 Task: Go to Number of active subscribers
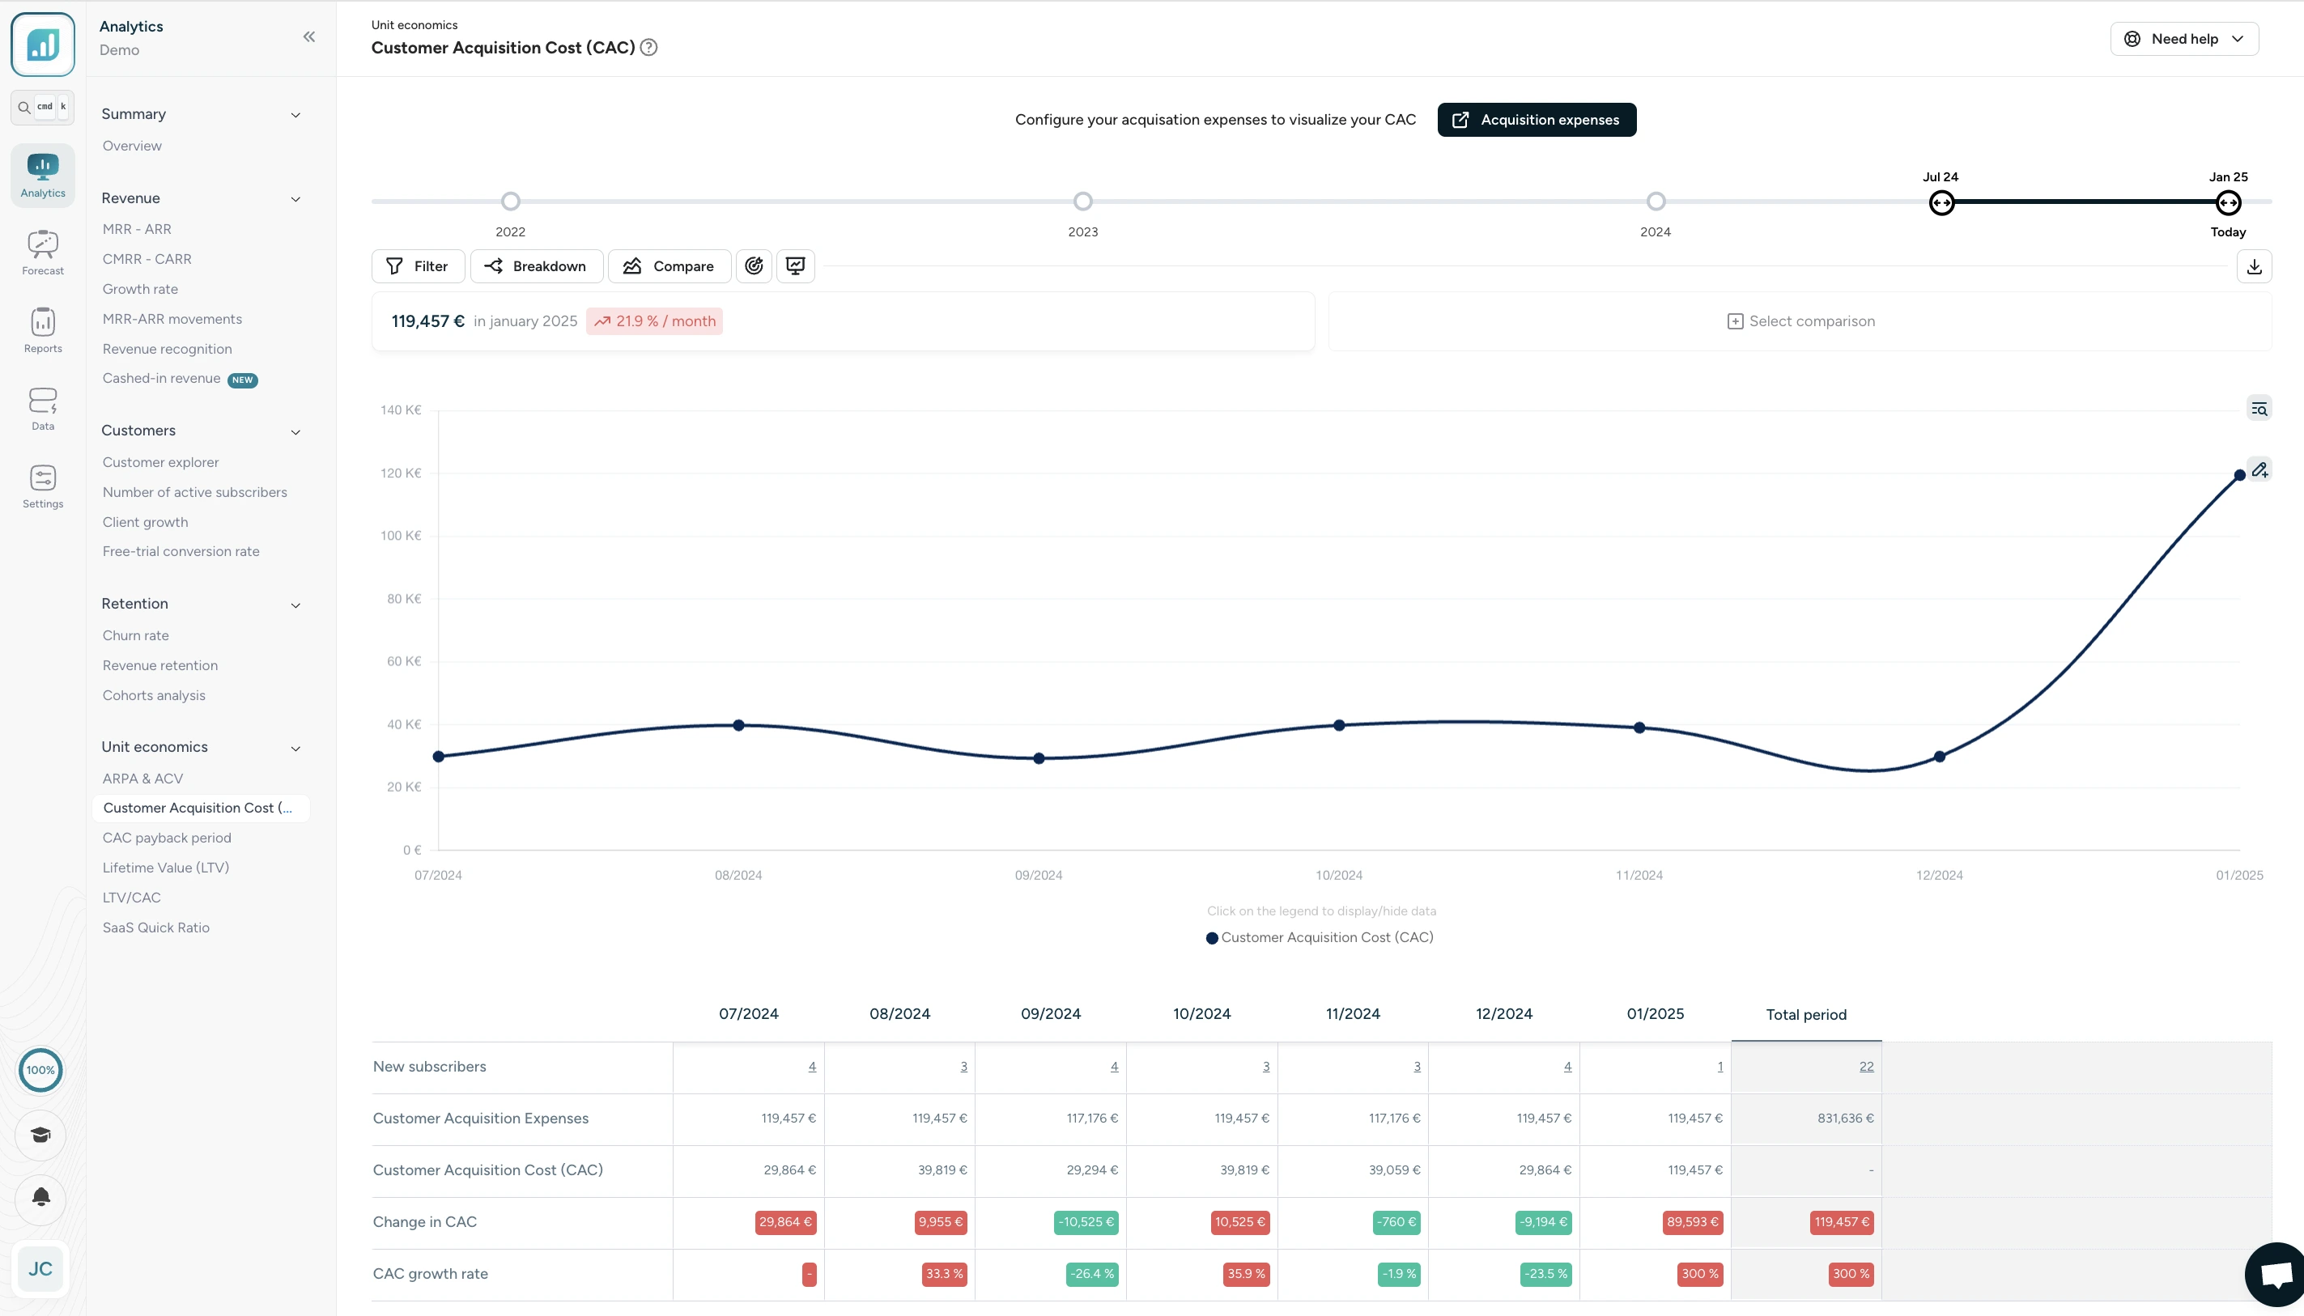[x=194, y=493]
